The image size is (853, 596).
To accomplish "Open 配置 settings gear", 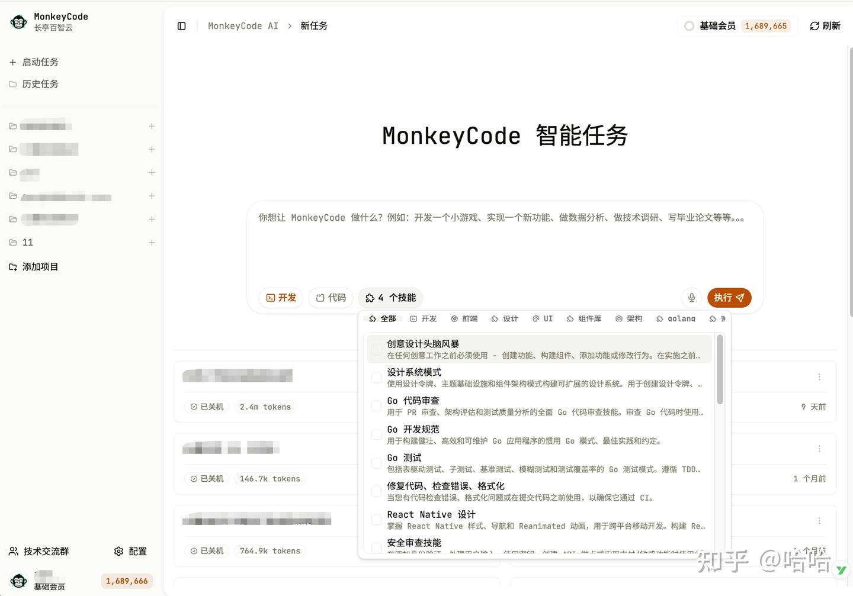I will pyautogui.click(x=130, y=552).
